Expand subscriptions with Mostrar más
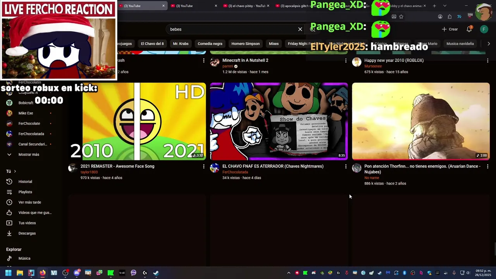 29,155
